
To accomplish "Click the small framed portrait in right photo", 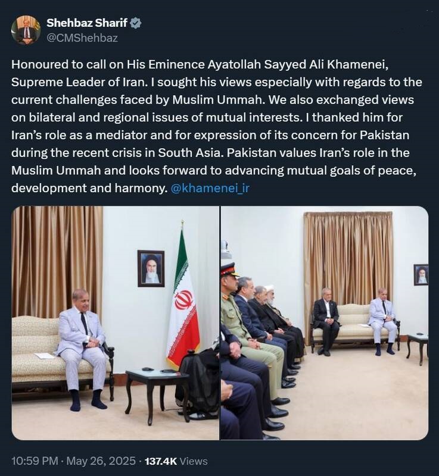I will 421,275.
